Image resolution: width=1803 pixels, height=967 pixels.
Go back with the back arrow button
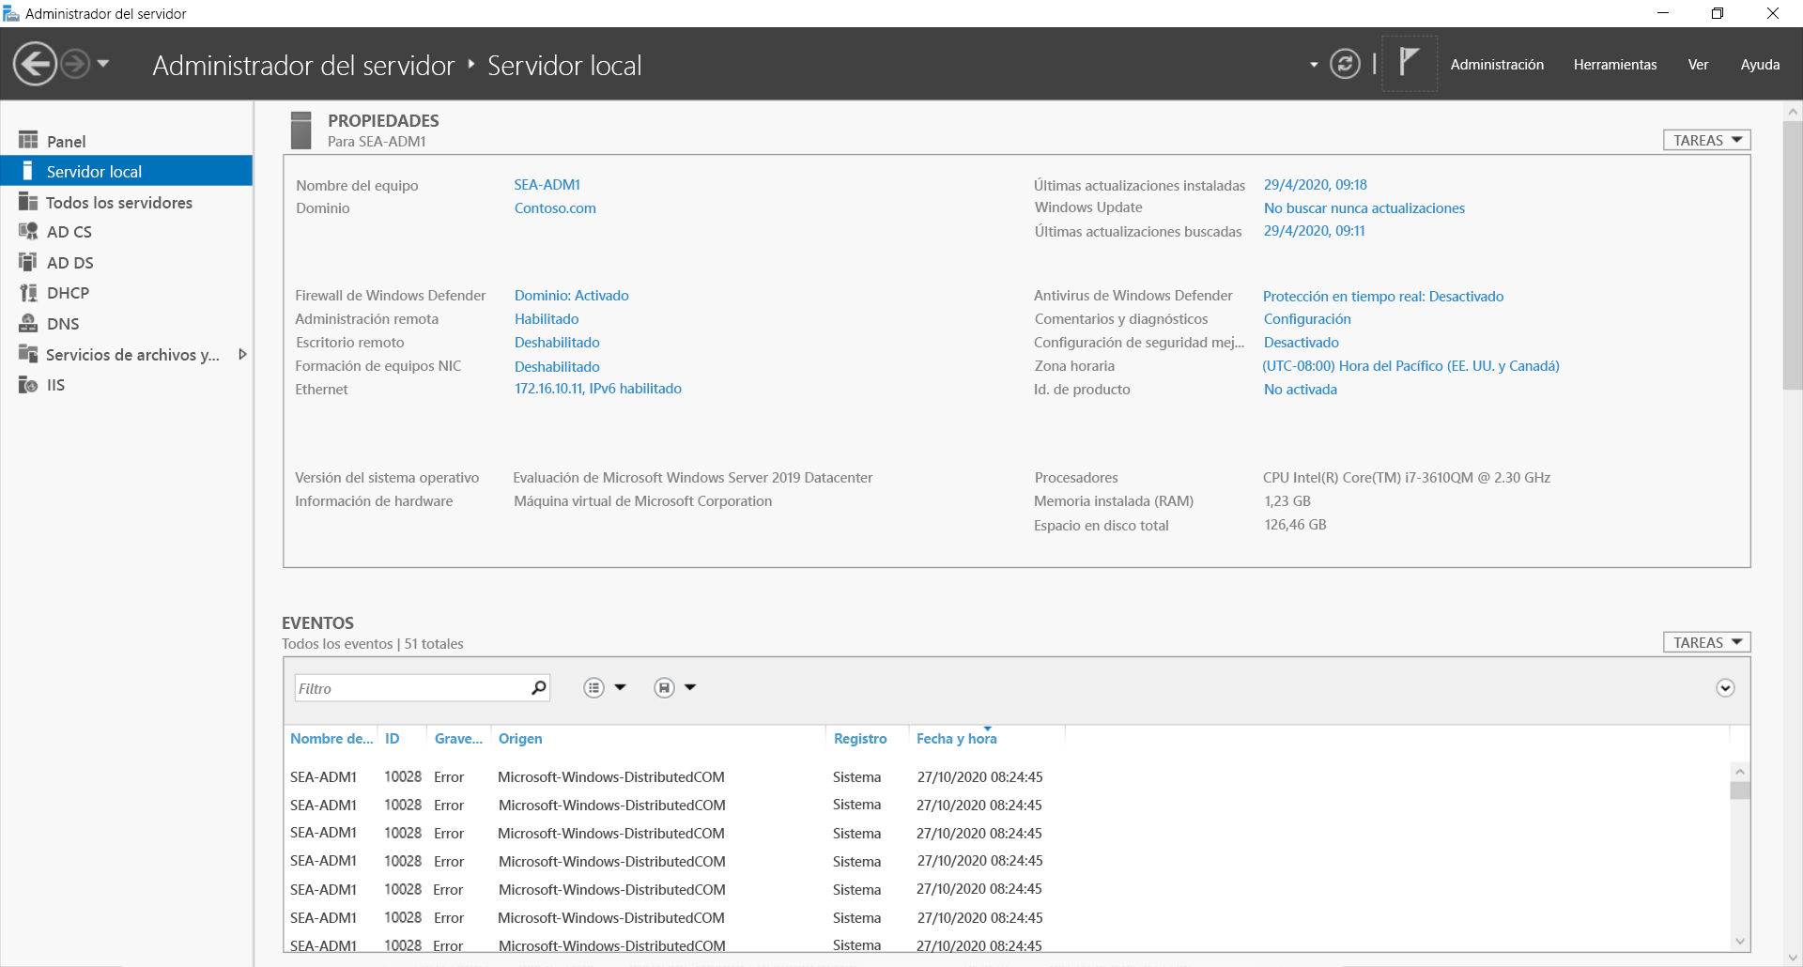(35, 64)
